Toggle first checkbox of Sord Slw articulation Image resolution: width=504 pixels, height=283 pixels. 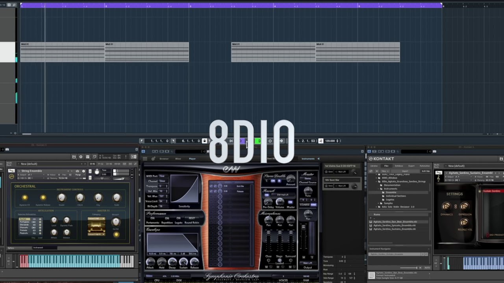pyautogui.click(x=211, y=186)
